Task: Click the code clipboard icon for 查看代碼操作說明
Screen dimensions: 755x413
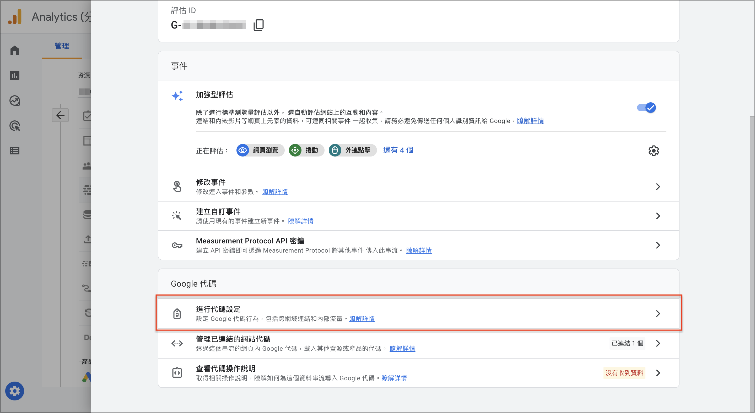Action: pos(177,373)
